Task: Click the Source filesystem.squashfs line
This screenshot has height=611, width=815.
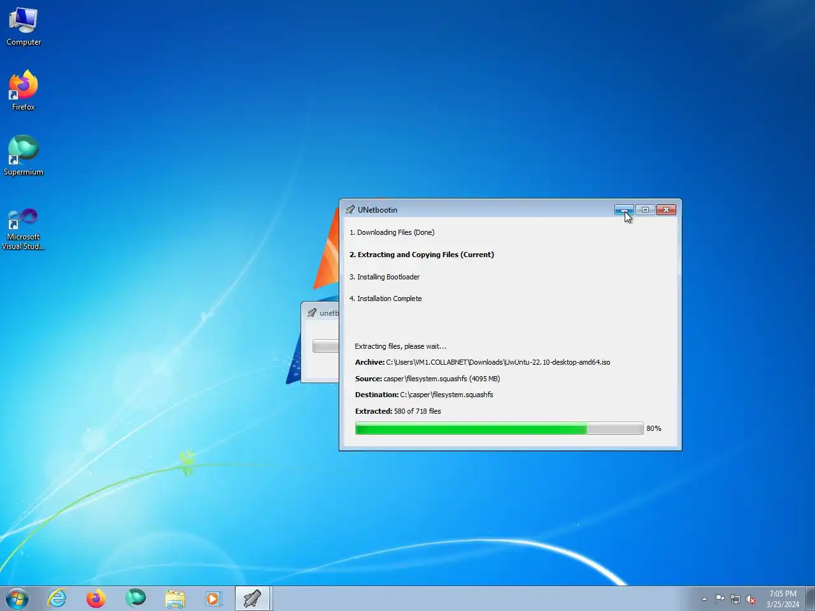Action: pos(427,379)
